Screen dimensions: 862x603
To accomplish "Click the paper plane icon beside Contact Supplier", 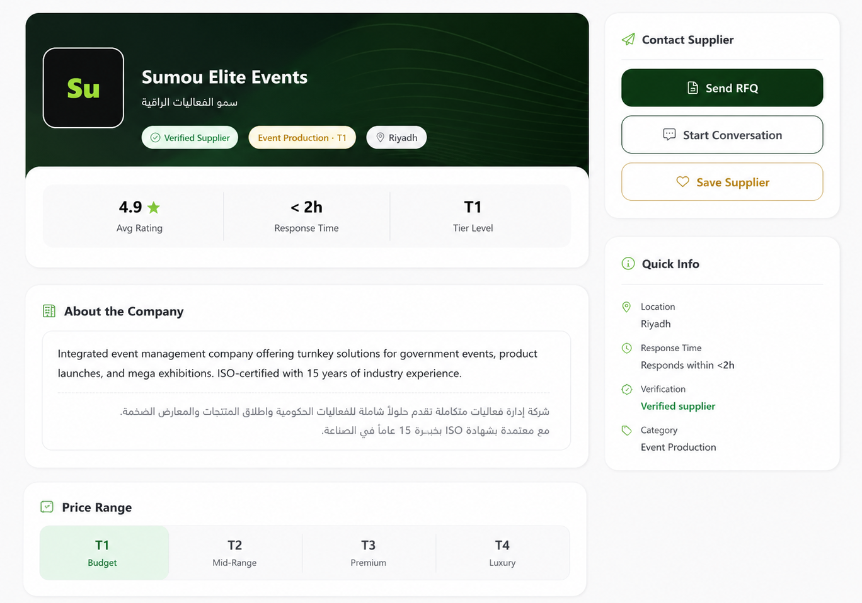I will (628, 40).
